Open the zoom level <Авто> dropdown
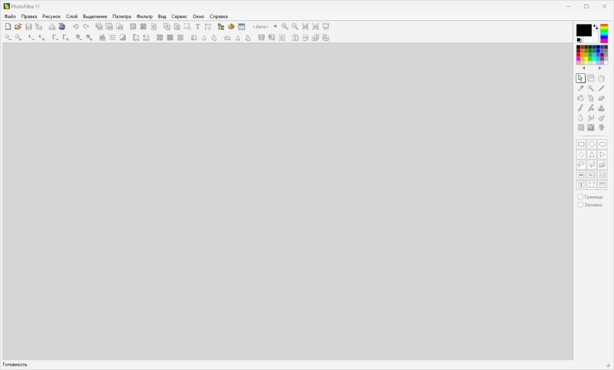The width and height of the screenshot is (614, 370). click(275, 27)
